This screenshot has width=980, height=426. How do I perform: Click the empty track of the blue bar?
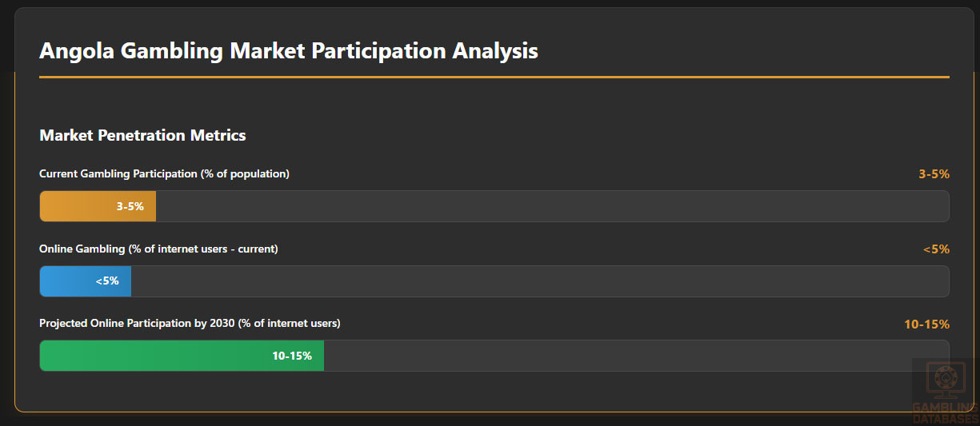click(x=540, y=281)
